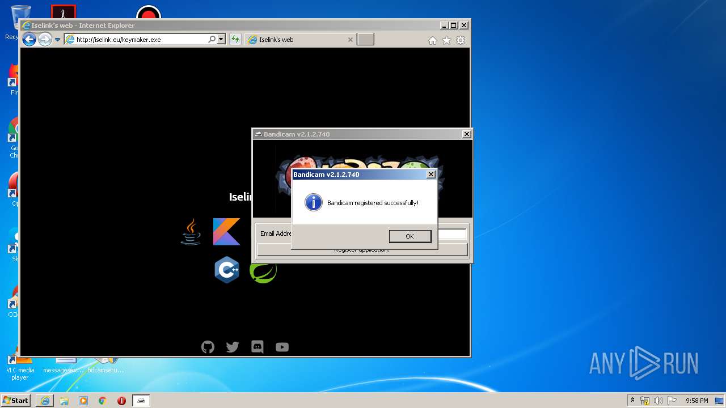This screenshot has width=726, height=408.
Task: Close the Bandicam registered successfully dialog
Action: [430, 175]
